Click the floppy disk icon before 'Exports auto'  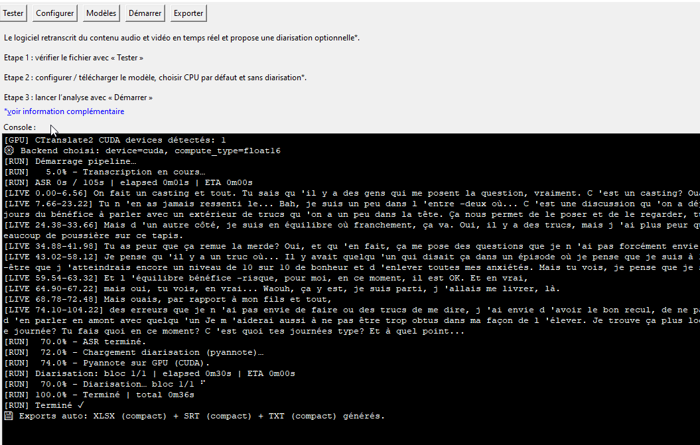tap(9, 416)
